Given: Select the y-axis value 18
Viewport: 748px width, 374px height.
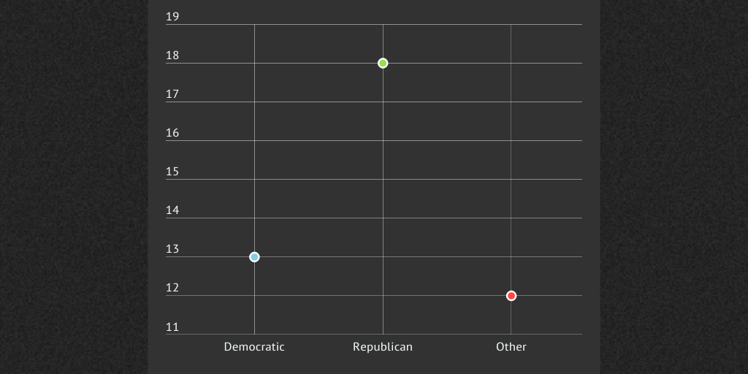Looking at the screenshot, I should (172, 56).
